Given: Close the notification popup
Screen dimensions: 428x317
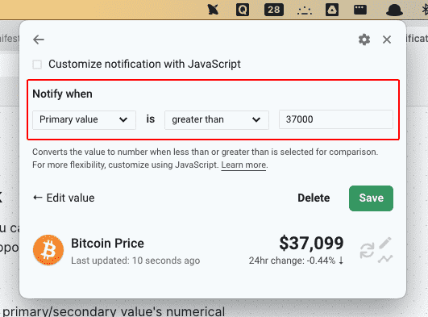Looking at the screenshot, I should click(387, 40).
